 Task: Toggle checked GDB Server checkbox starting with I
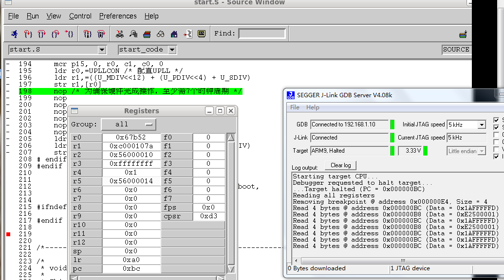(x=496, y=157)
